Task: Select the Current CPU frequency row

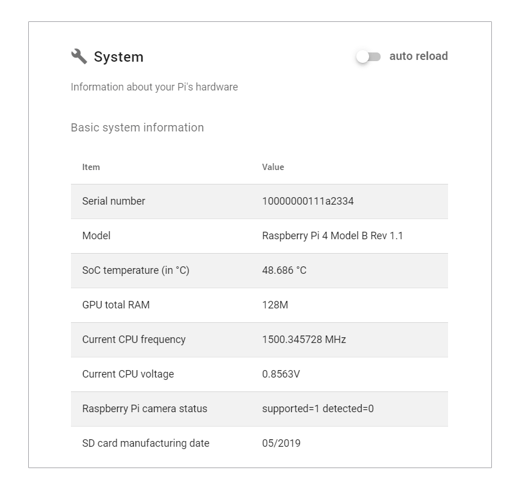Action: pos(134,340)
